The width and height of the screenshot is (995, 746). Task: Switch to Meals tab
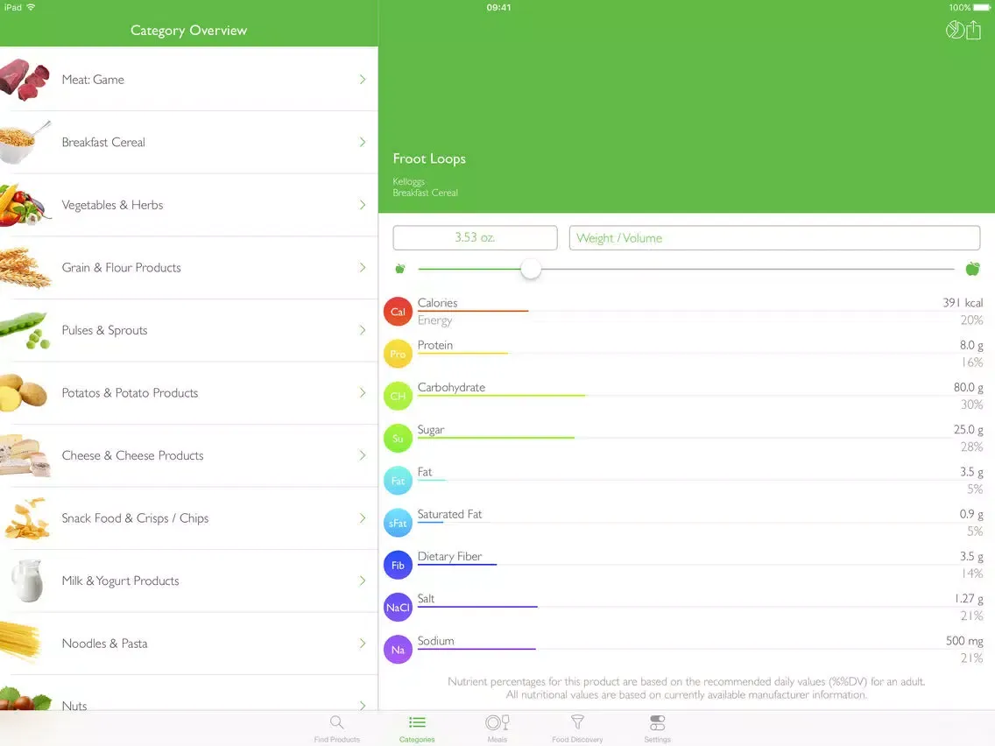pyautogui.click(x=497, y=728)
